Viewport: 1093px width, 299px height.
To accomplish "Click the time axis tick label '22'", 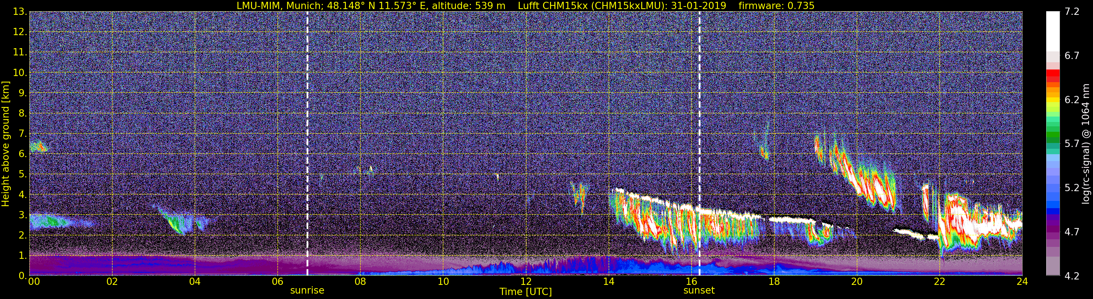I will [x=940, y=282].
